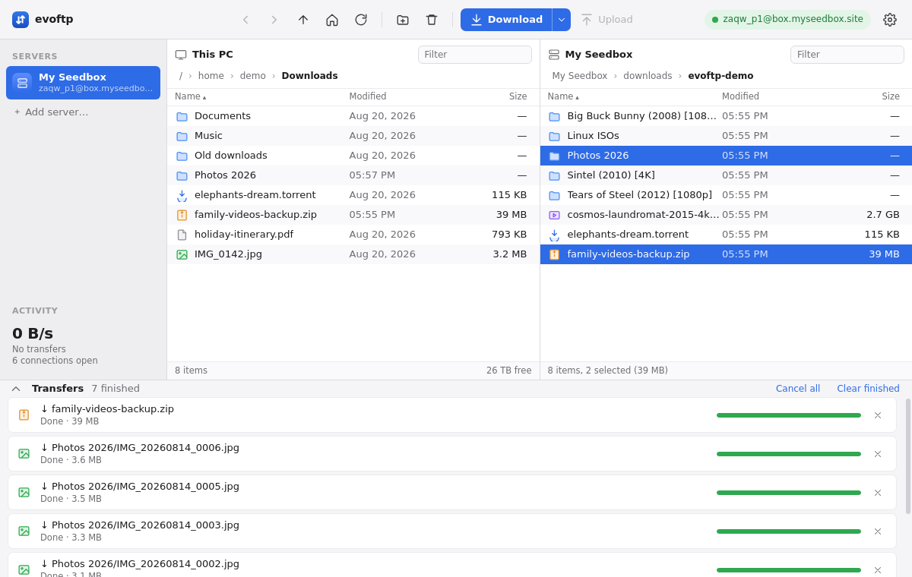Click Cancel all transfers

[x=798, y=389]
